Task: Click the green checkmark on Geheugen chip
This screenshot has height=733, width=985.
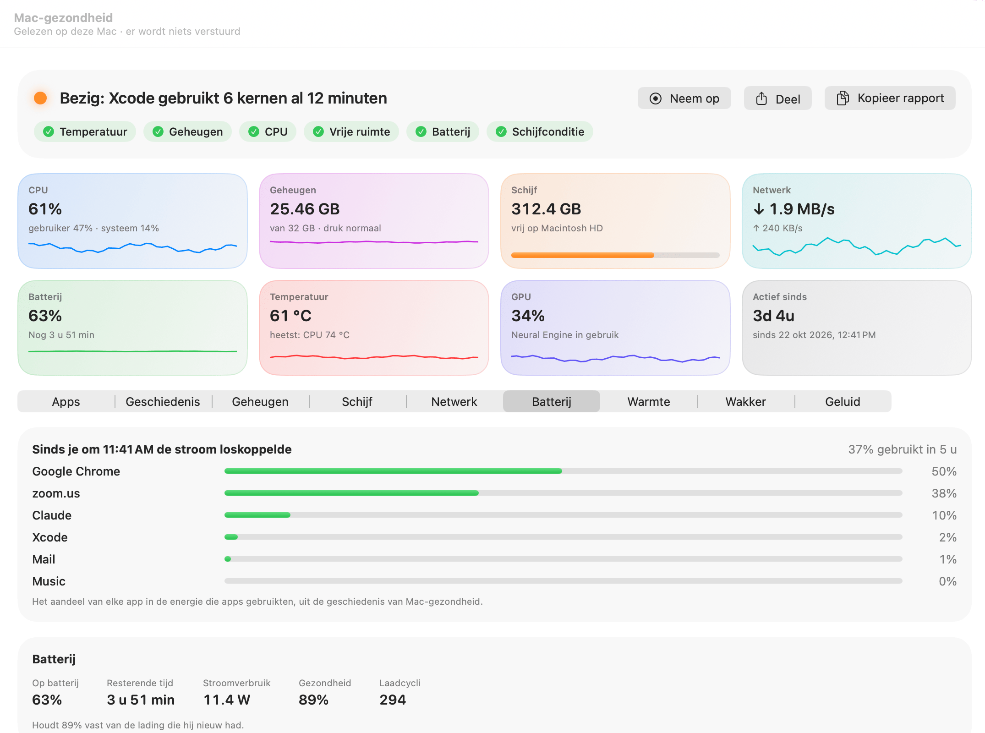Action: click(x=158, y=132)
